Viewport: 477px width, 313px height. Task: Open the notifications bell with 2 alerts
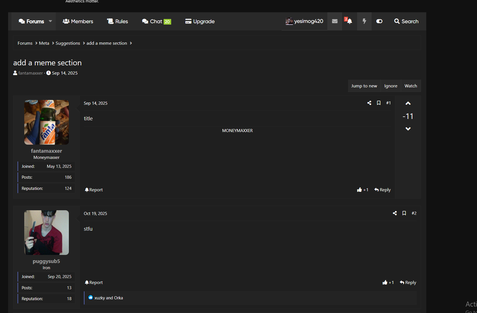pyautogui.click(x=349, y=21)
